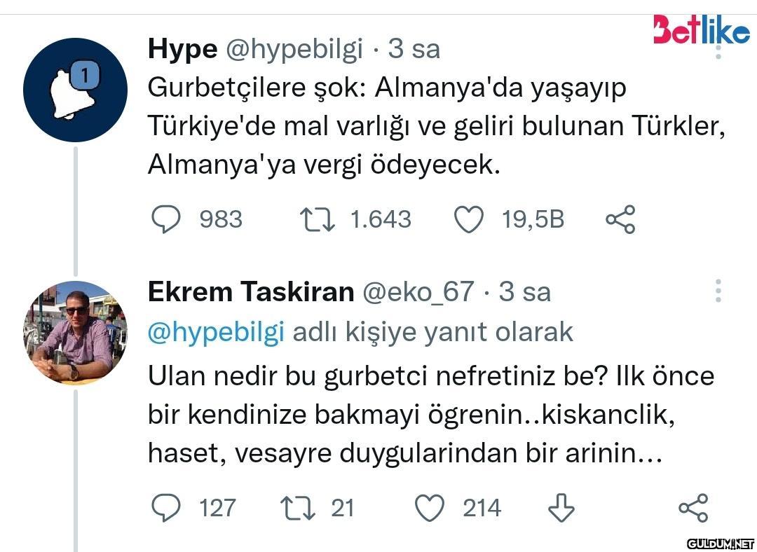Open Ekrem Taskiran's profile photo
757x552 pixels.
point(75,333)
